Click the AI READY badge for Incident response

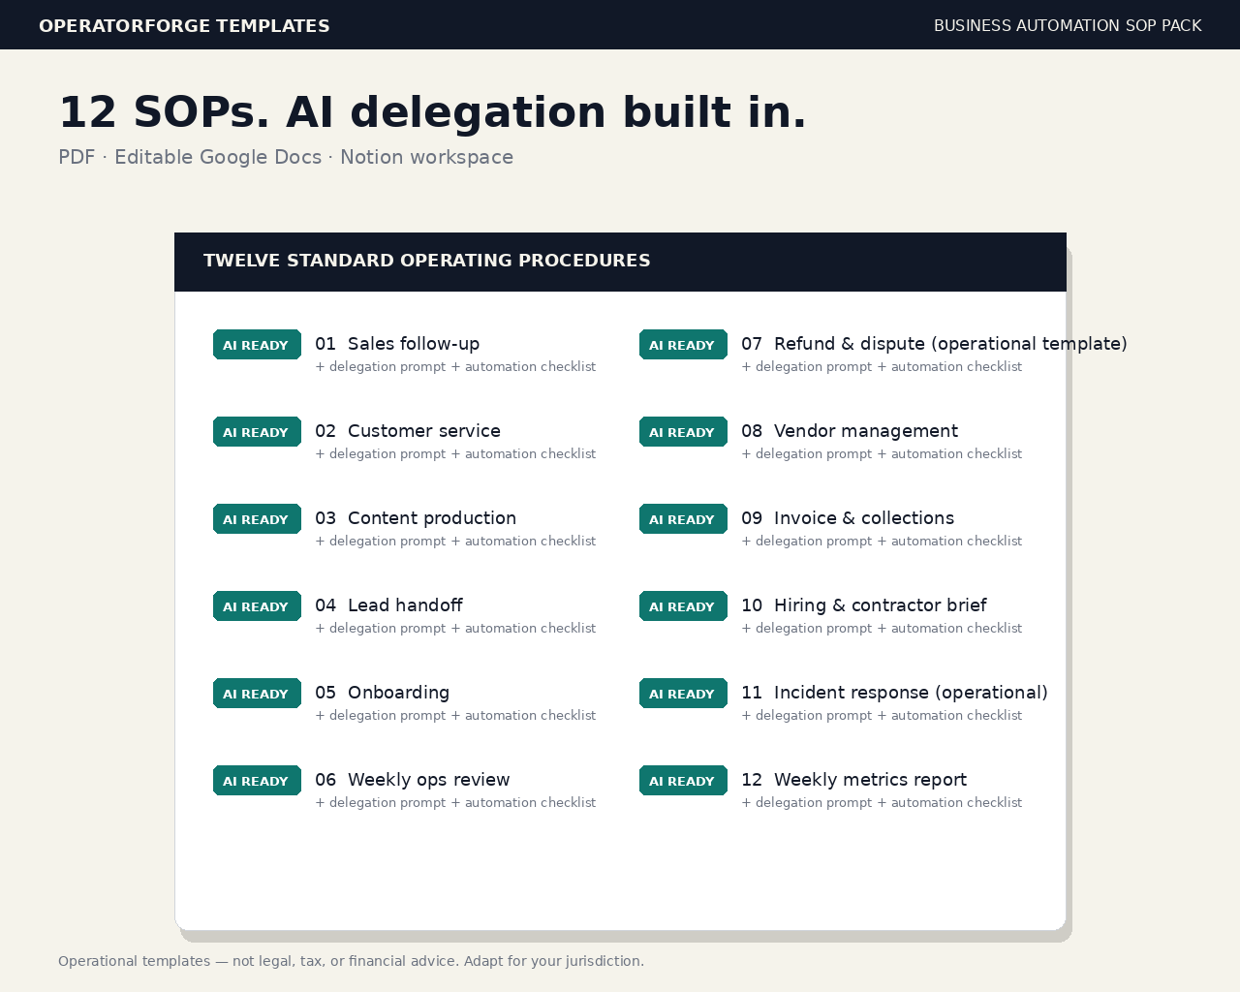tap(683, 694)
